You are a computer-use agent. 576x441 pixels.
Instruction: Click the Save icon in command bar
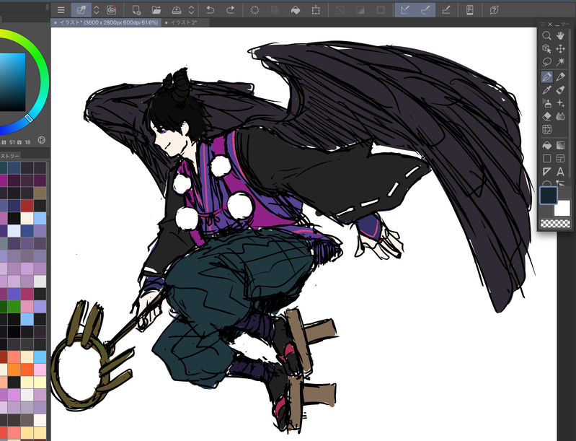pos(177,10)
